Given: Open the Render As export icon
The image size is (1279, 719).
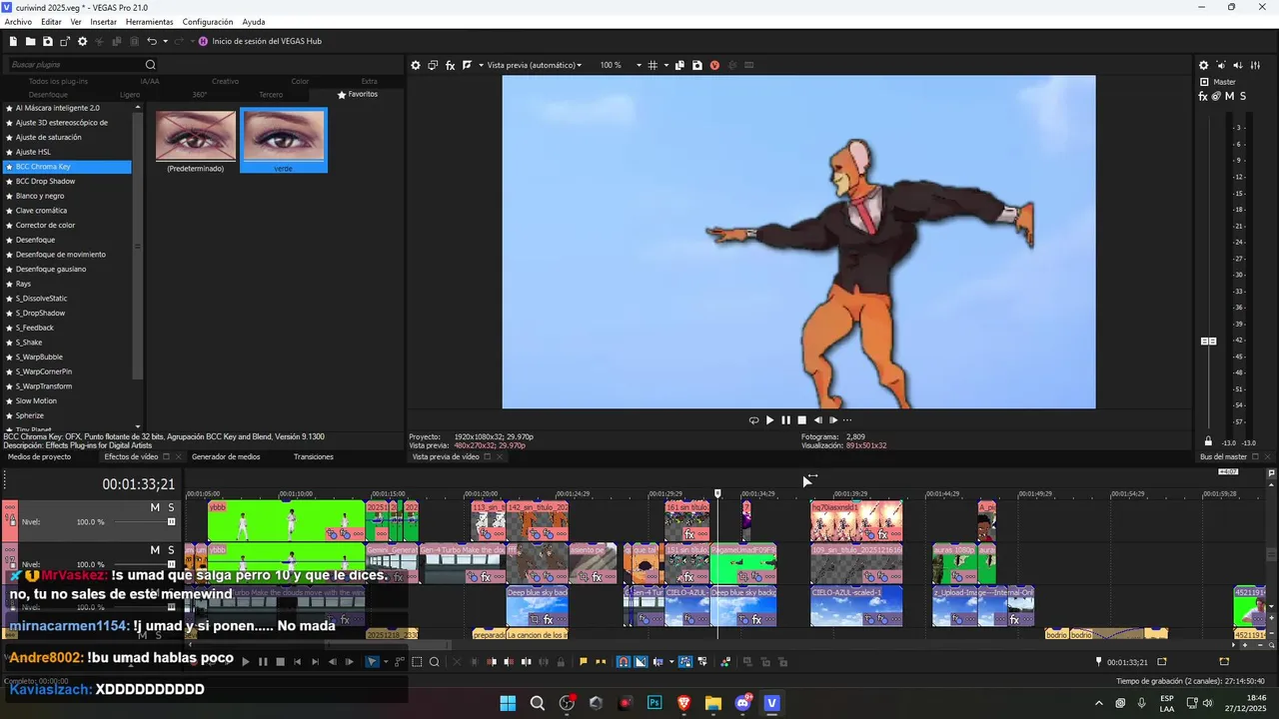Looking at the screenshot, I should tap(65, 41).
